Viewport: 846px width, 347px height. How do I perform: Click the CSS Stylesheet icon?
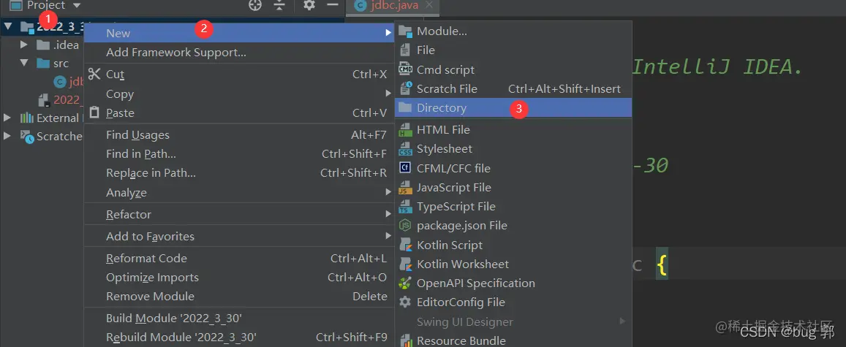(405, 149)
